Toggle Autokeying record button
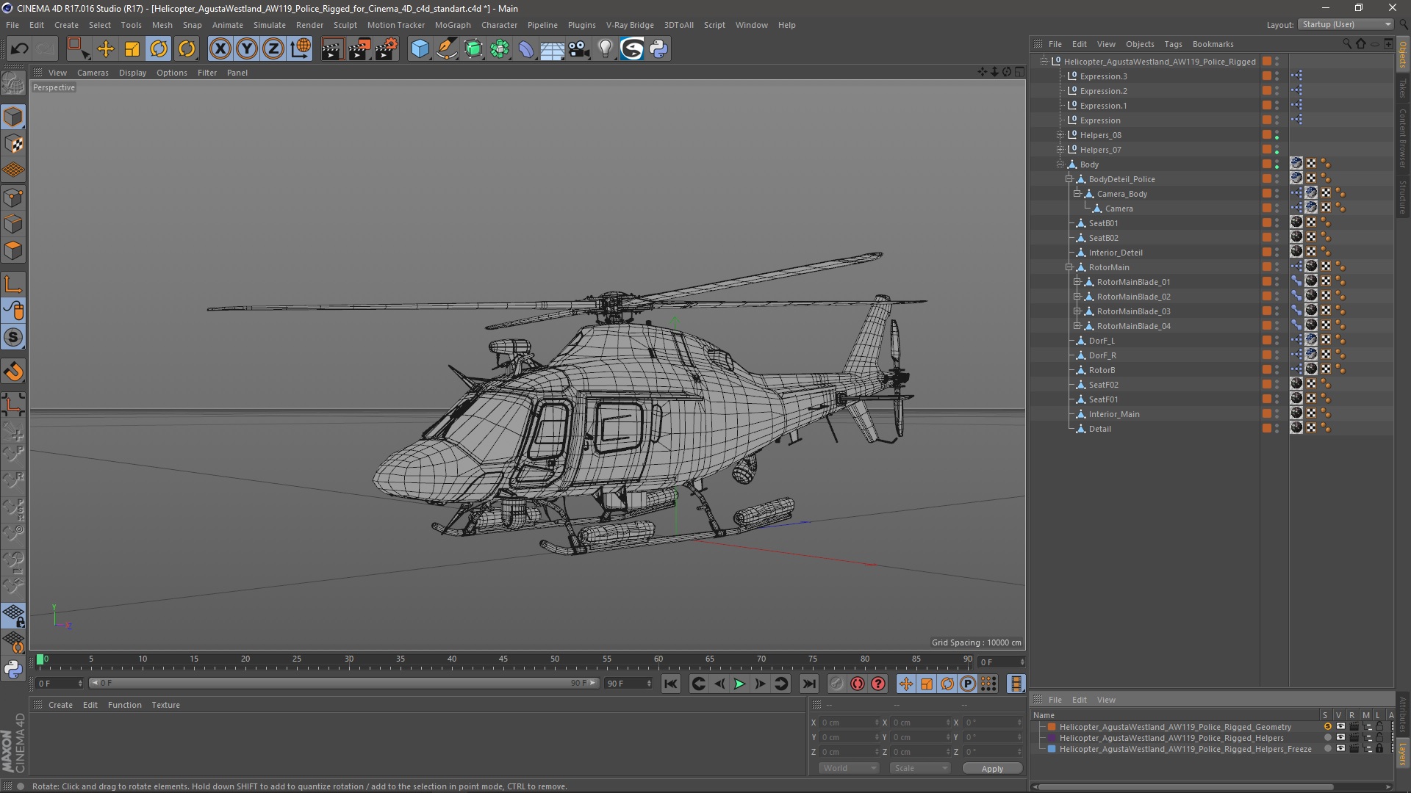 [x=858, y=684]
